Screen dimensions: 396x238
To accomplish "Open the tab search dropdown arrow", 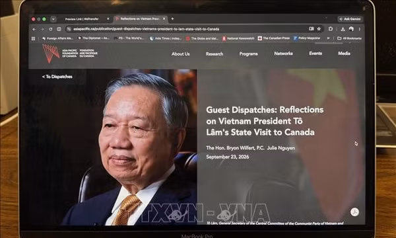I will click(53, 19).
